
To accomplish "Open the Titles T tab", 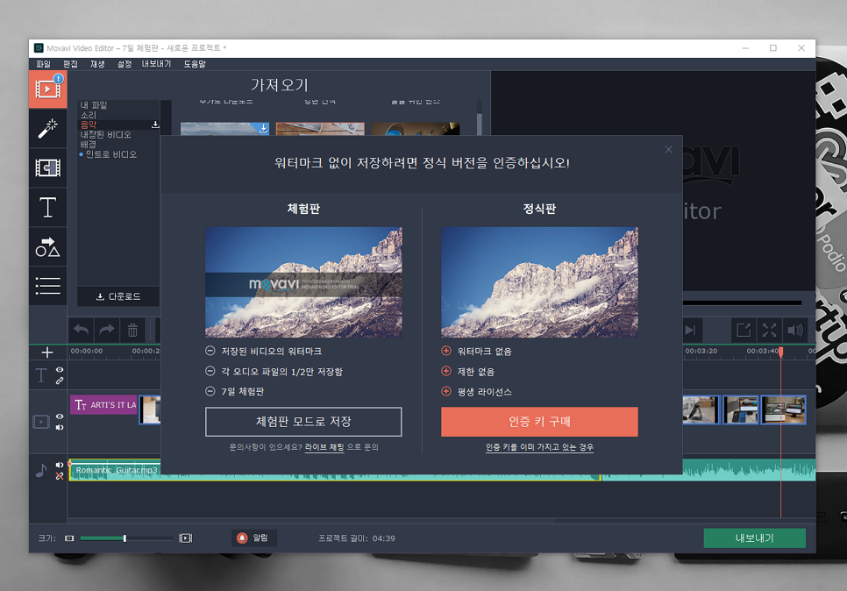I will coord(48,208).
